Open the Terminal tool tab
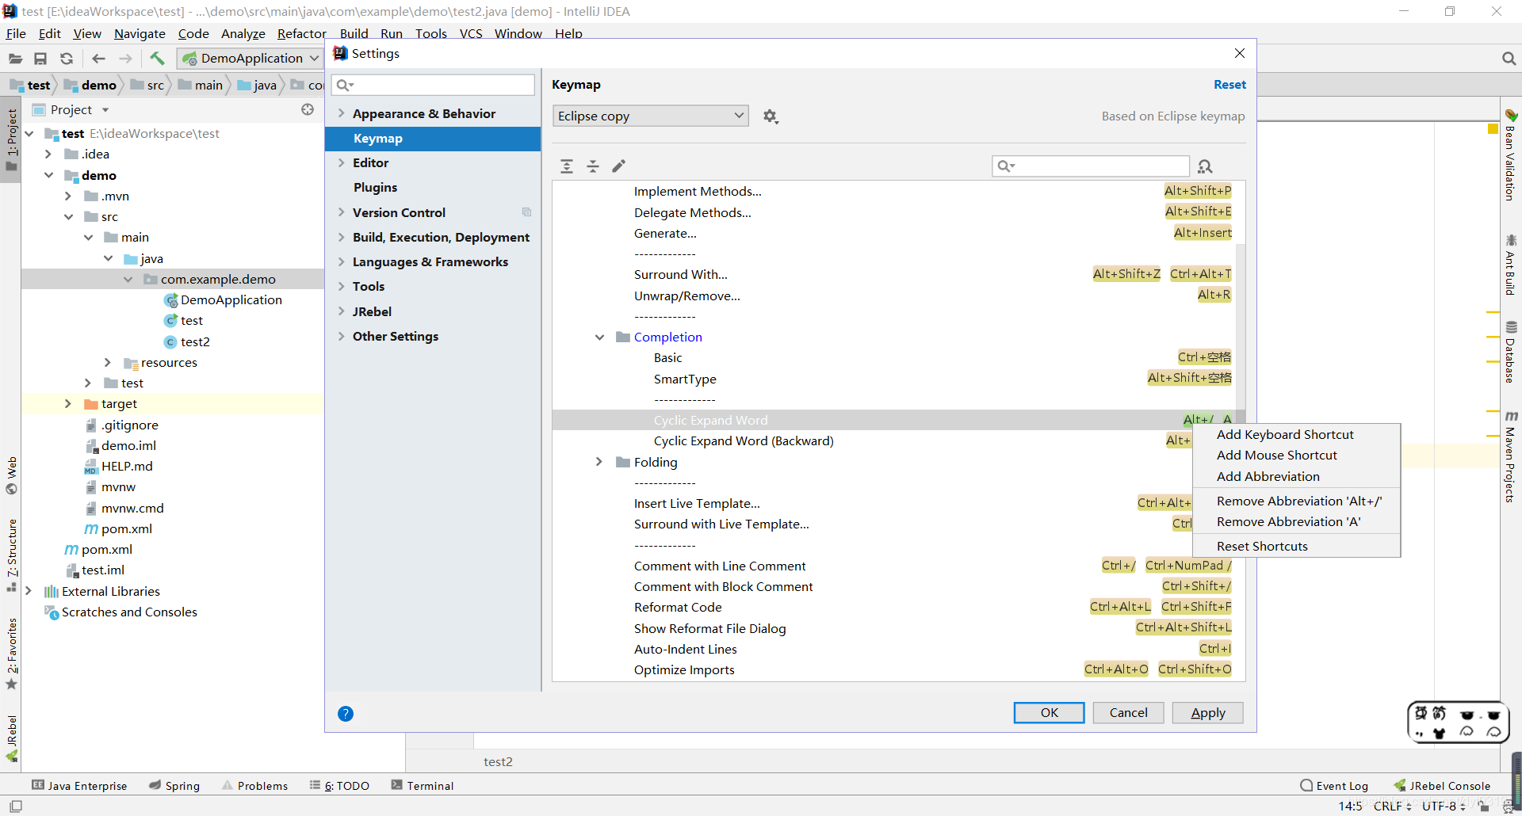This screenshot has width=1522, height=816. 423,786
